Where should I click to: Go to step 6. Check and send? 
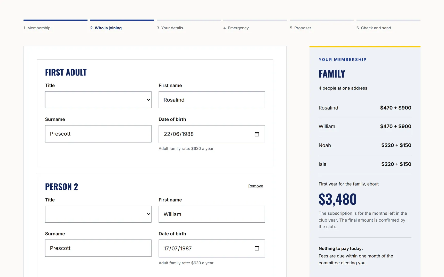(x=374, y=28)
